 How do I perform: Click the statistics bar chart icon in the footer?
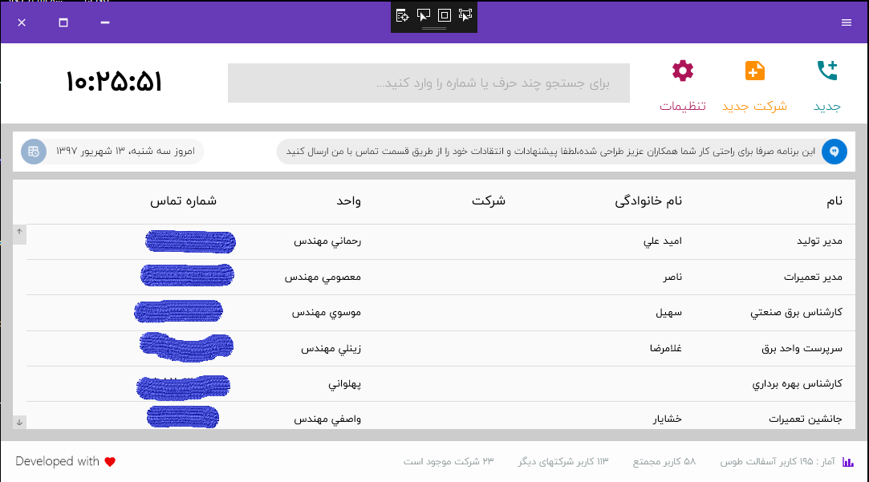click(848, 462)
